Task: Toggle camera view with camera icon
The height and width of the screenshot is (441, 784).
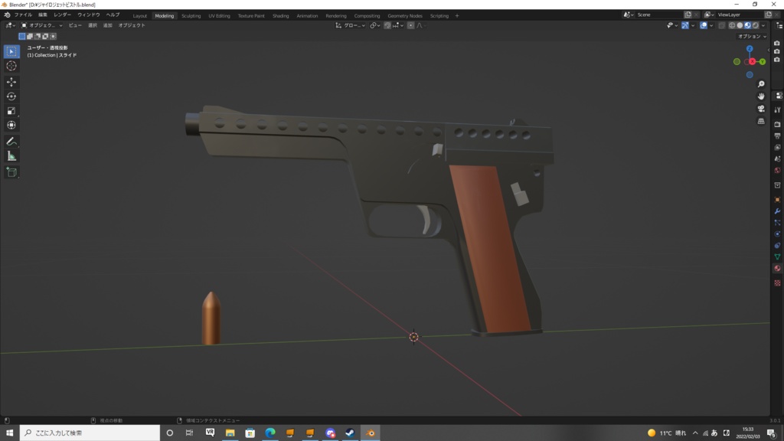Action: point(761,109)
